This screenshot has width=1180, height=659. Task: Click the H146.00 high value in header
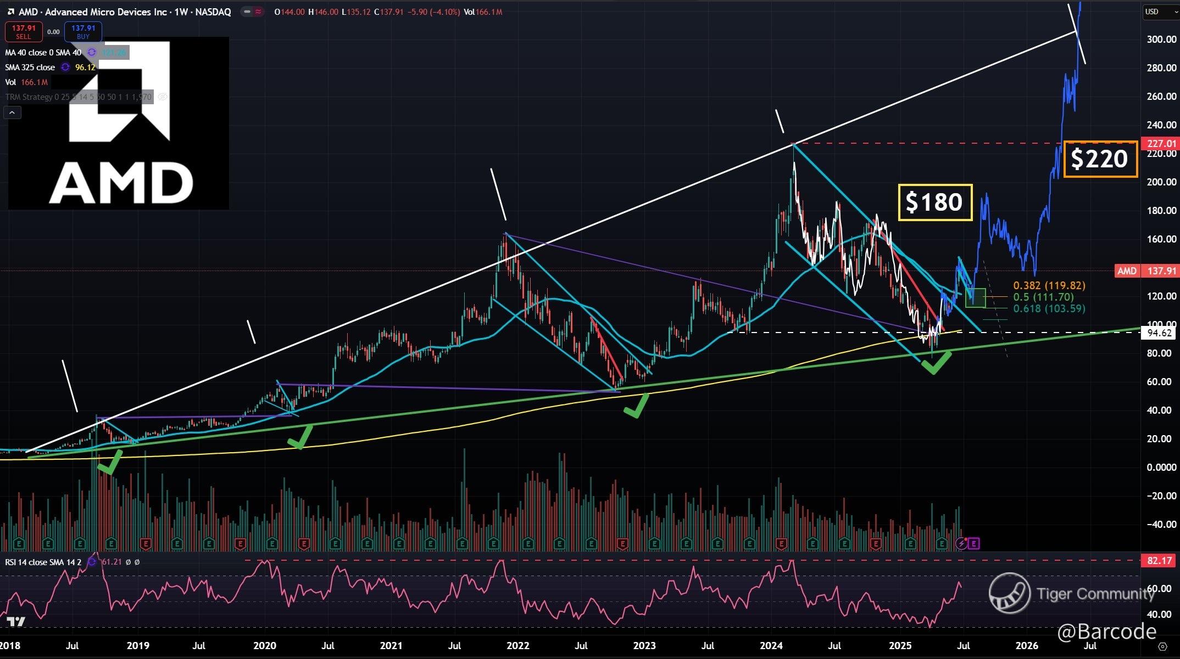(x=323, y=12)
